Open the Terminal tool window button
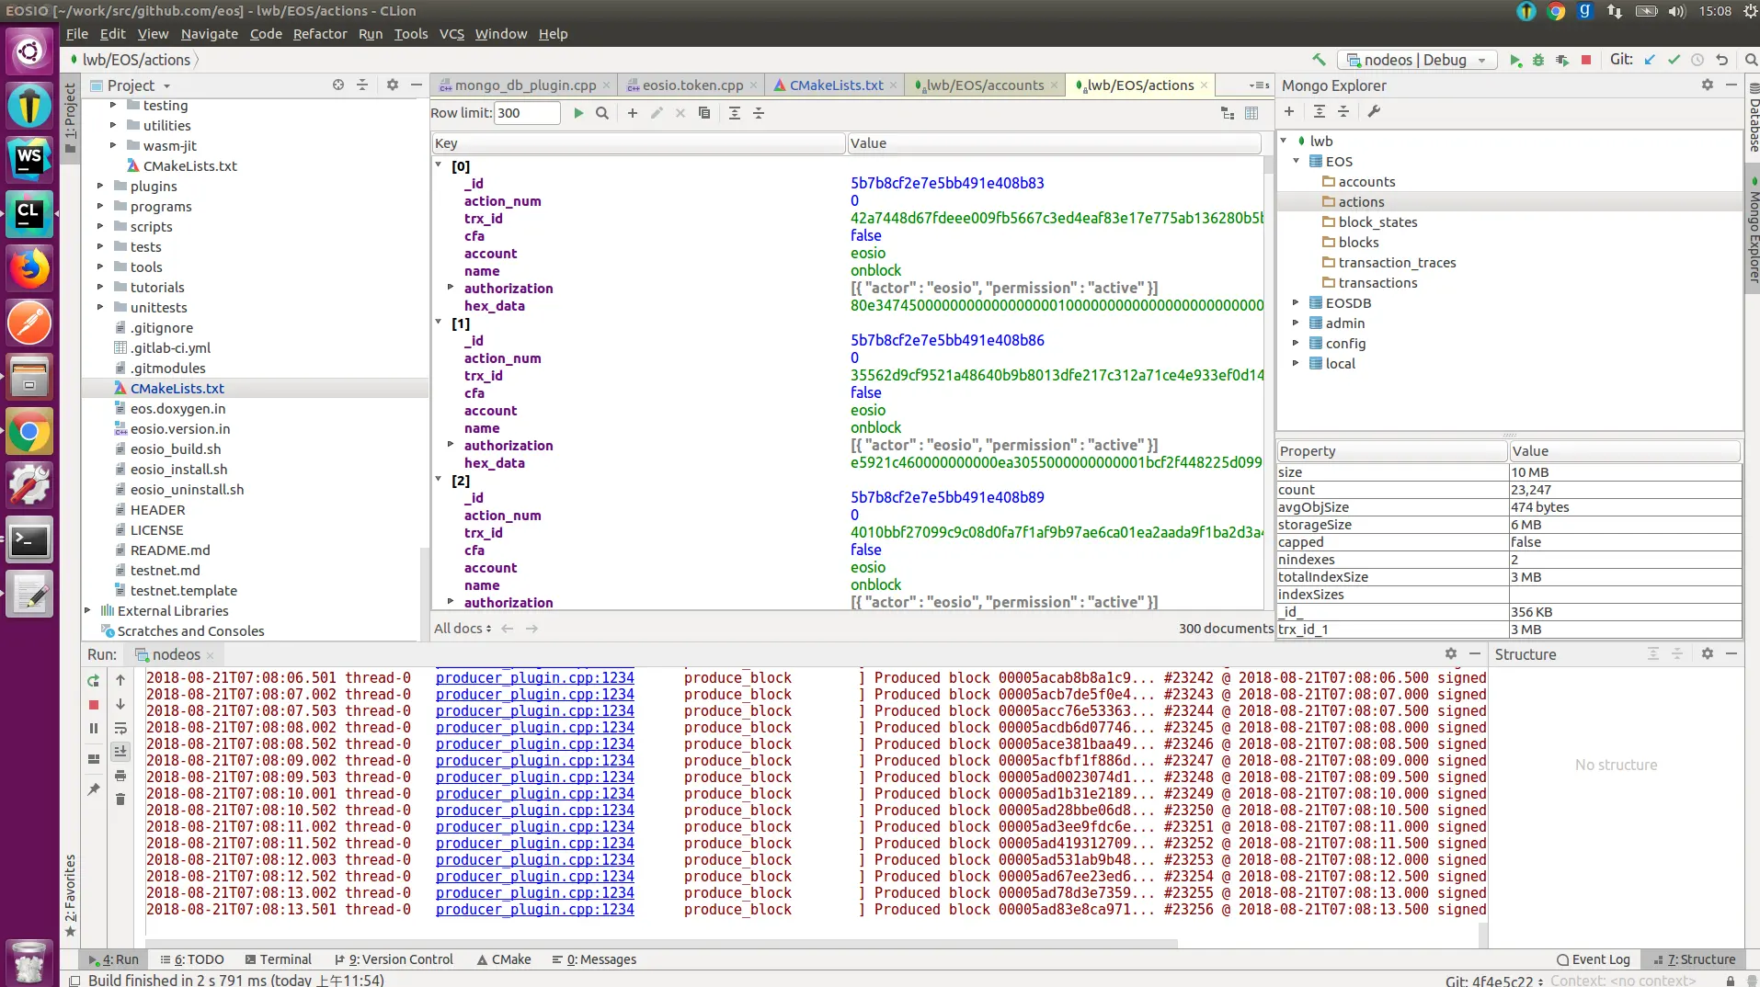Viewport: 1760px width, 987px height. [277, 959]
